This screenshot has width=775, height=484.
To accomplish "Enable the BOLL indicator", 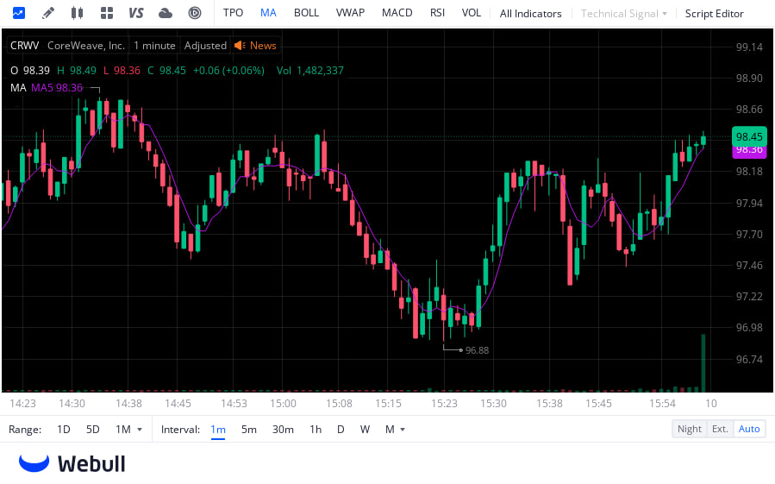I will [x=306, y=13].
